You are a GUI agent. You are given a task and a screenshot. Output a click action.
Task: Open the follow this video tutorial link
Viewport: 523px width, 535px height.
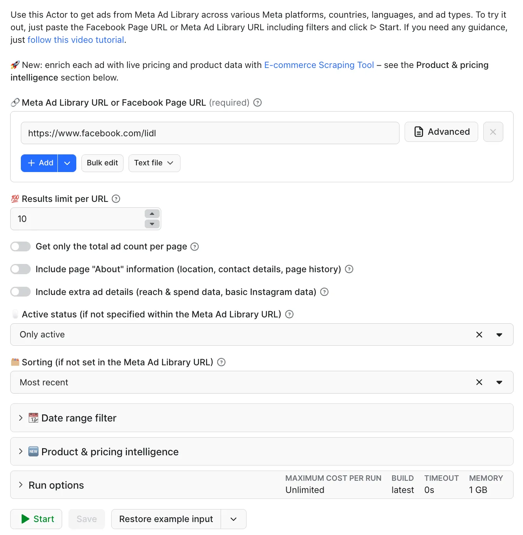click(76, 40)
